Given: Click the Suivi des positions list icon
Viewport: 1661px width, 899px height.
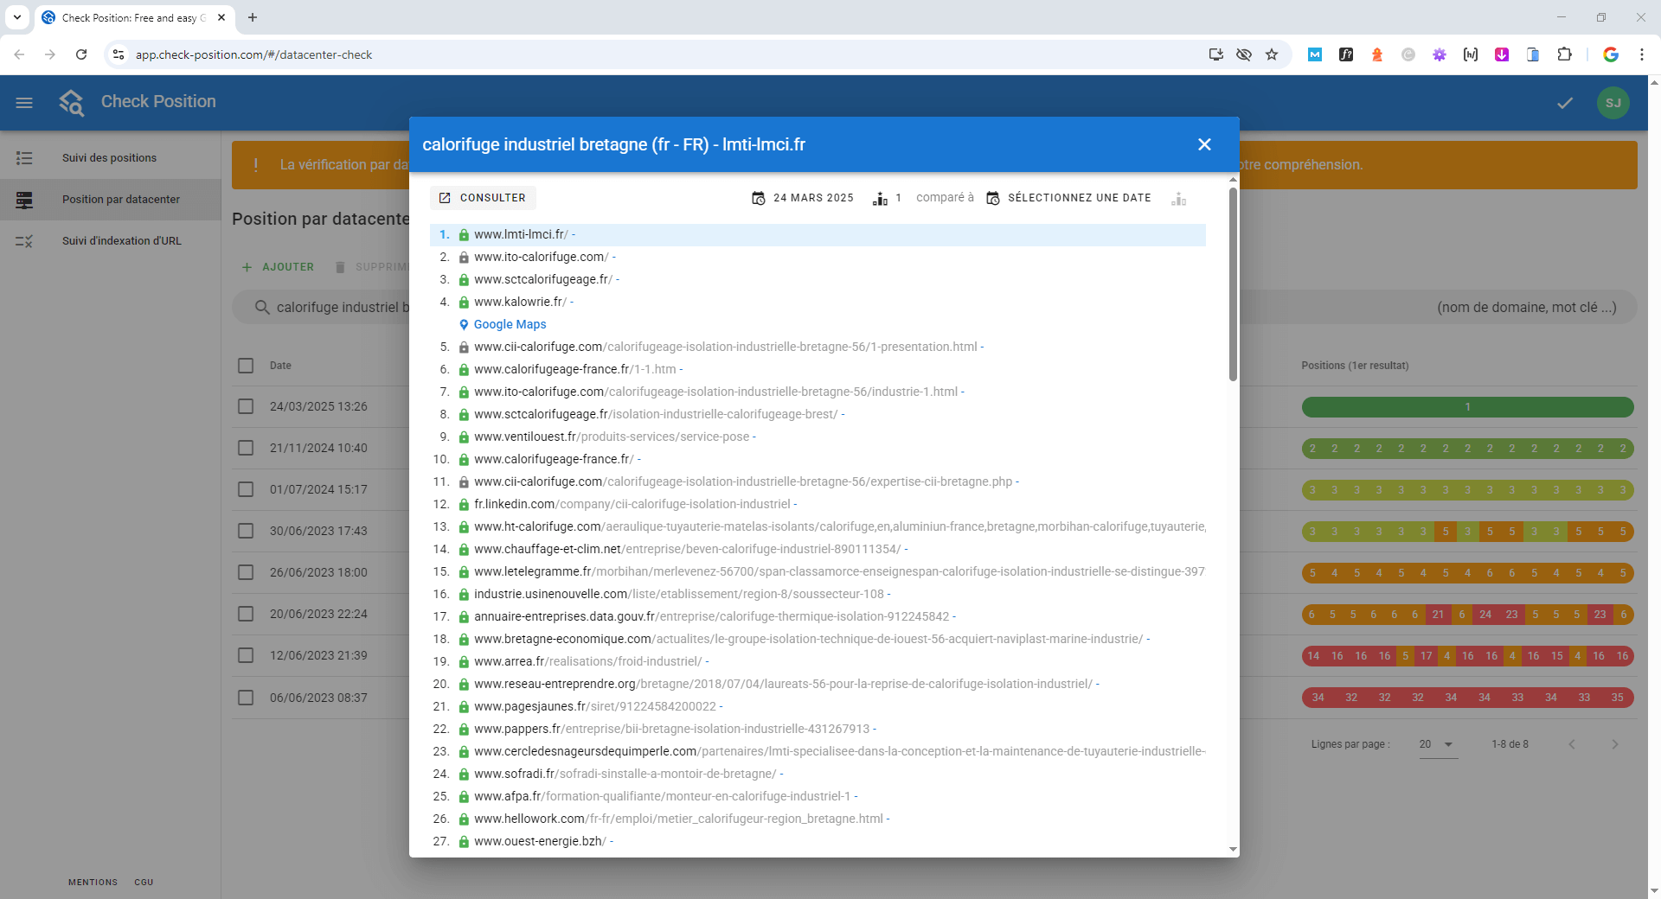Looking at the screenshot, I should click(24, 158).
